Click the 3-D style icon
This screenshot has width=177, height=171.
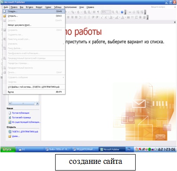pos(144,17)
